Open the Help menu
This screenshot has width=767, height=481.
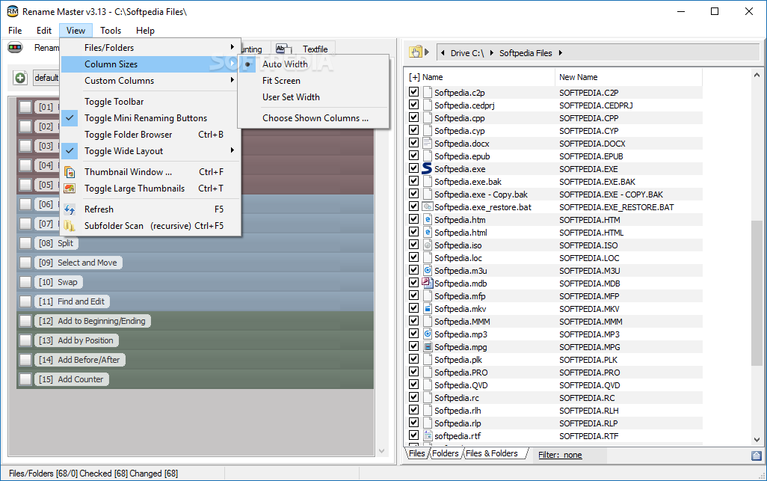(x=145, y=31)
